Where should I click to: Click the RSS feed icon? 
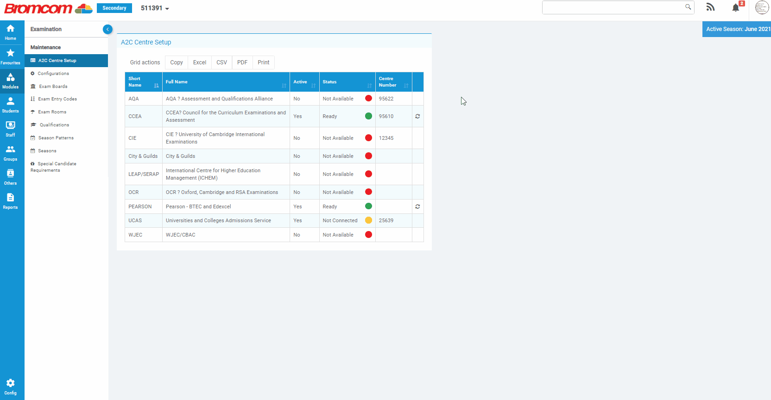click(710, 7)
